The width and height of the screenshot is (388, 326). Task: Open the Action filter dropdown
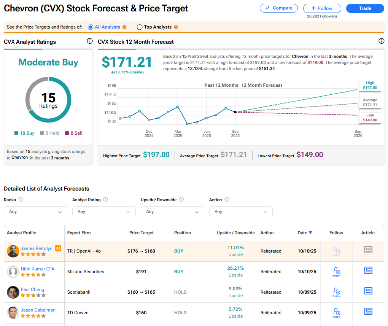(241, 212)
